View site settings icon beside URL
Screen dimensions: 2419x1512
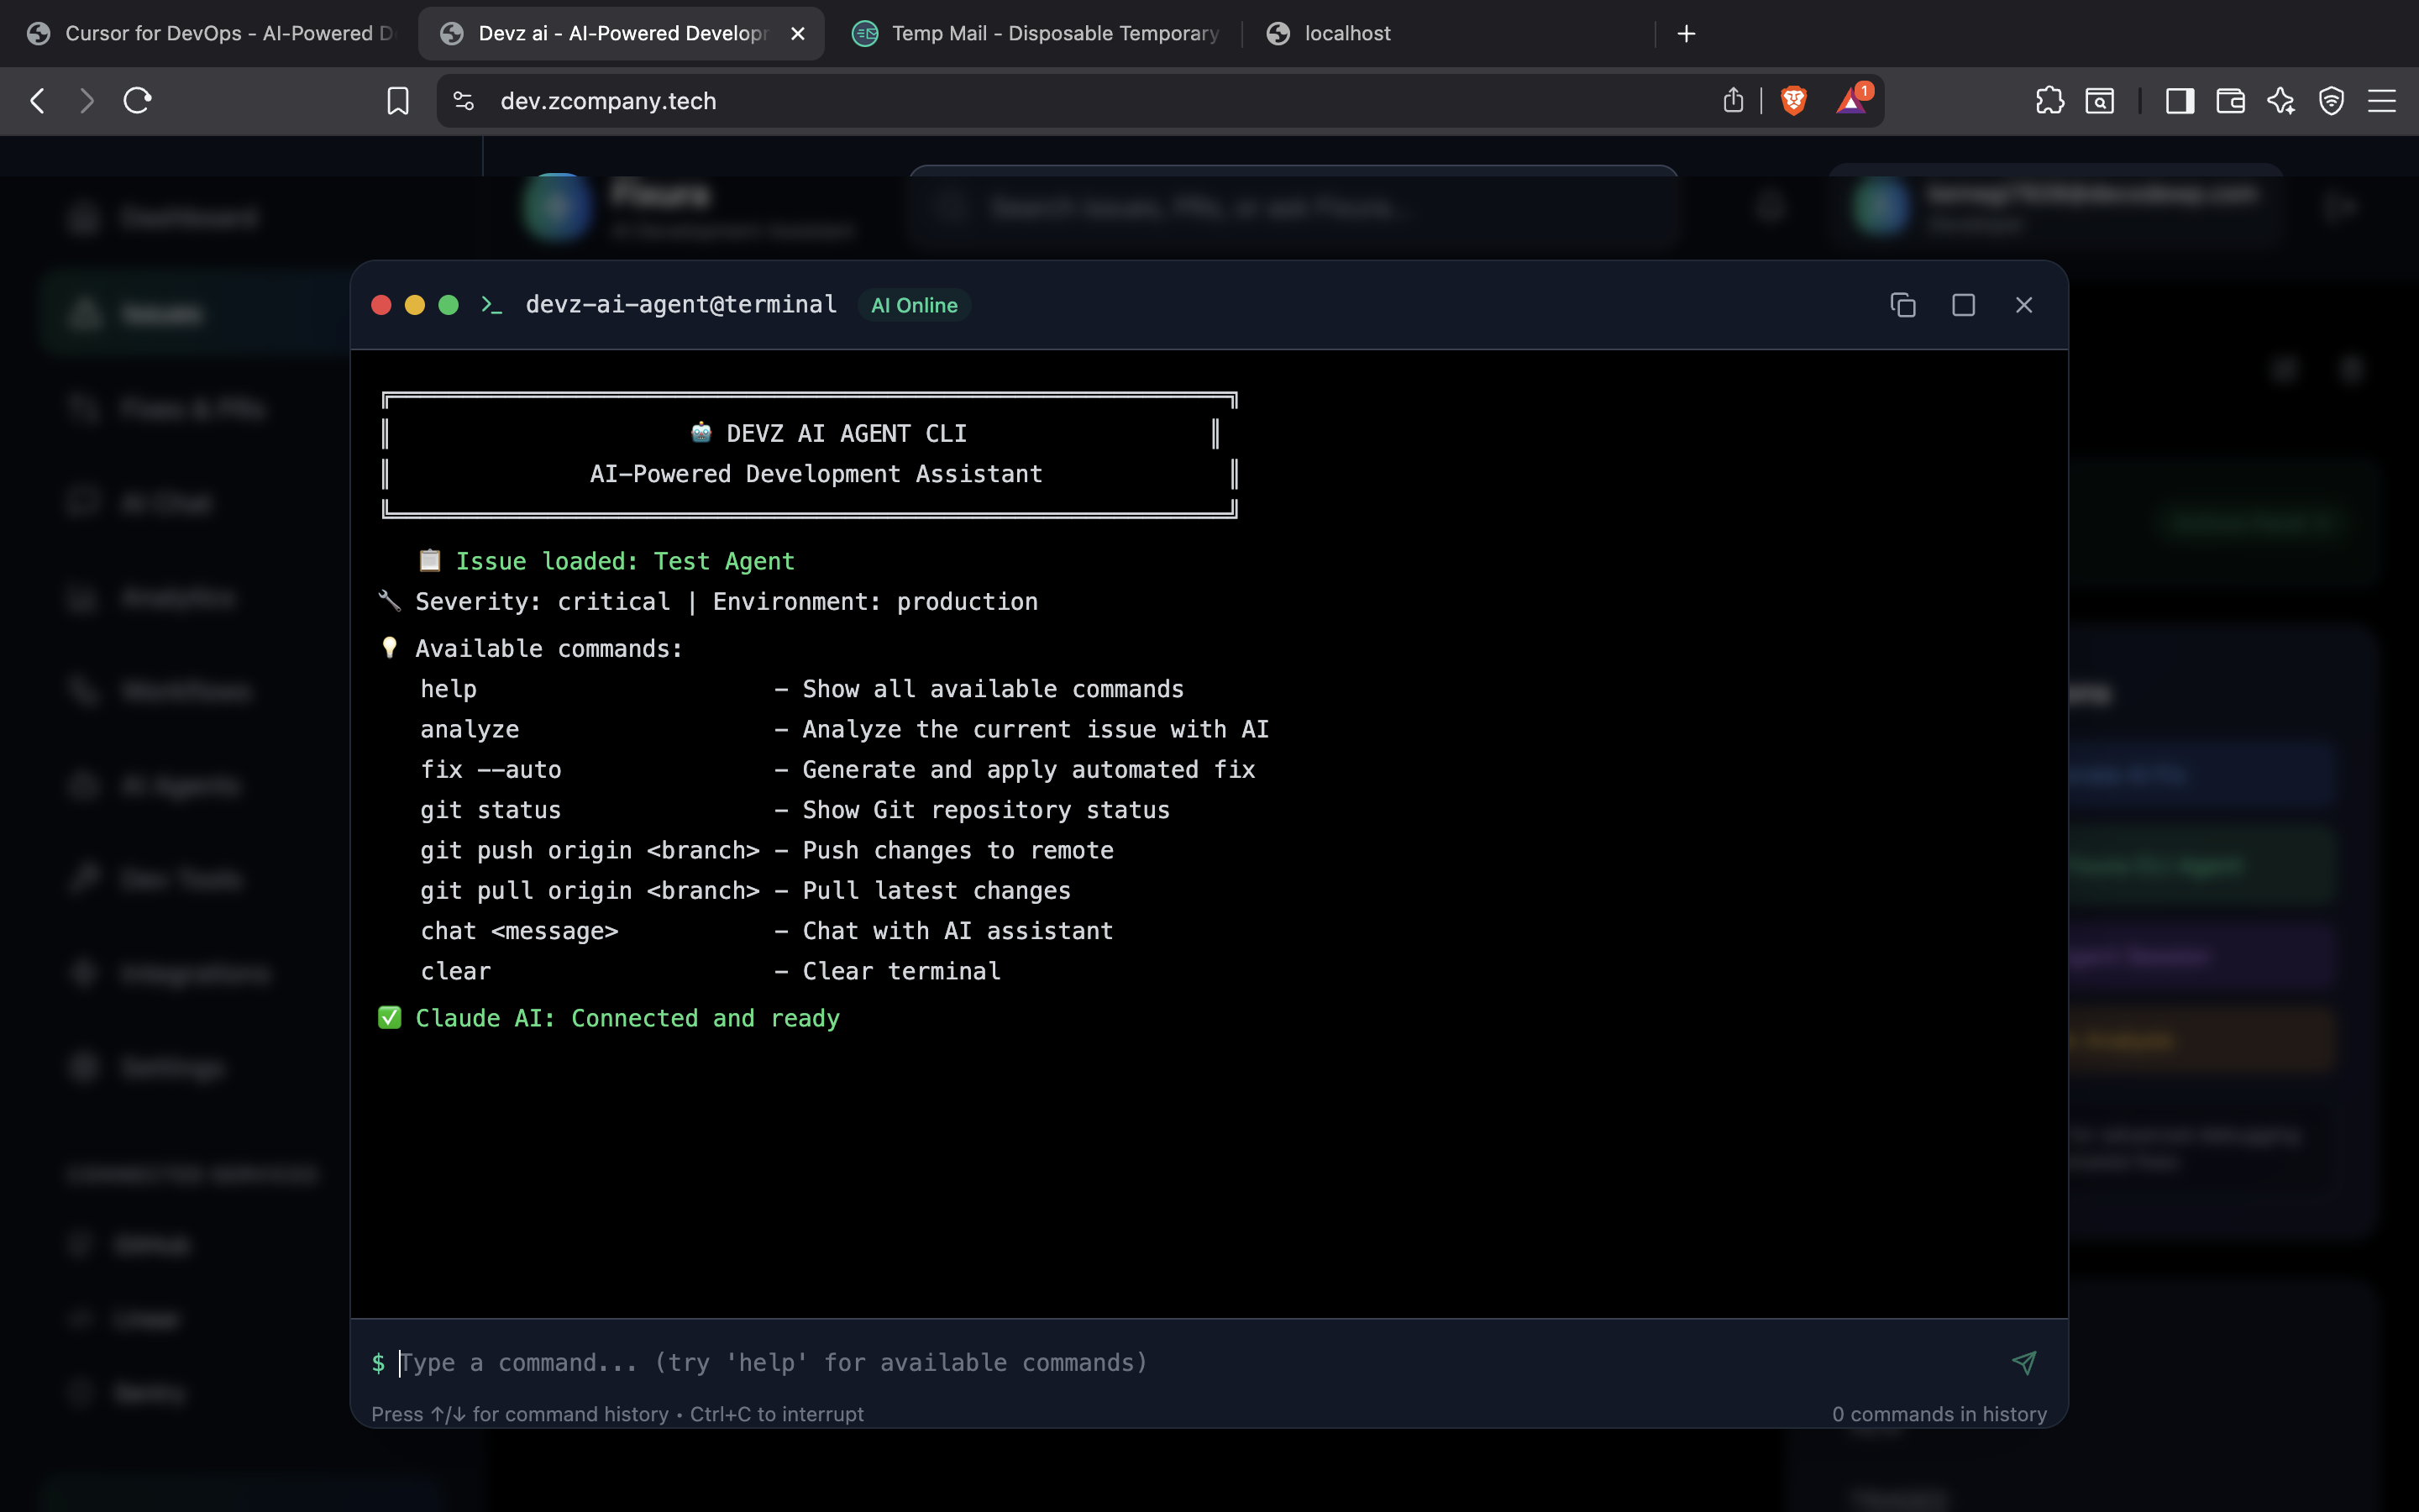[463, 101]
